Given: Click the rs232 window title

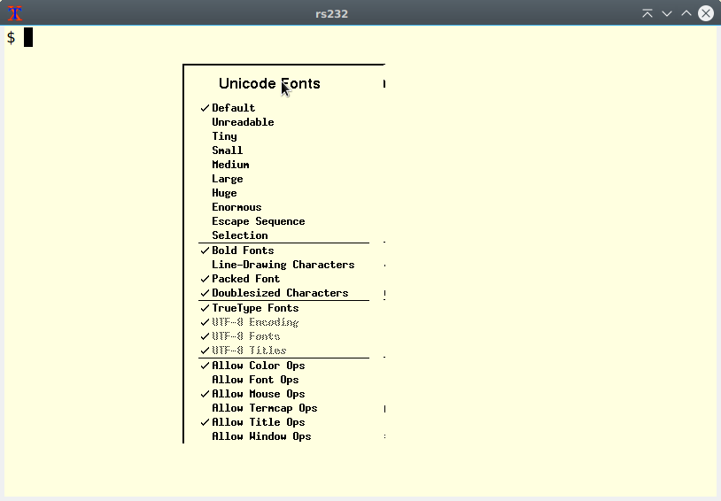Looking at the screenshot, I should (x=331, y=14).
